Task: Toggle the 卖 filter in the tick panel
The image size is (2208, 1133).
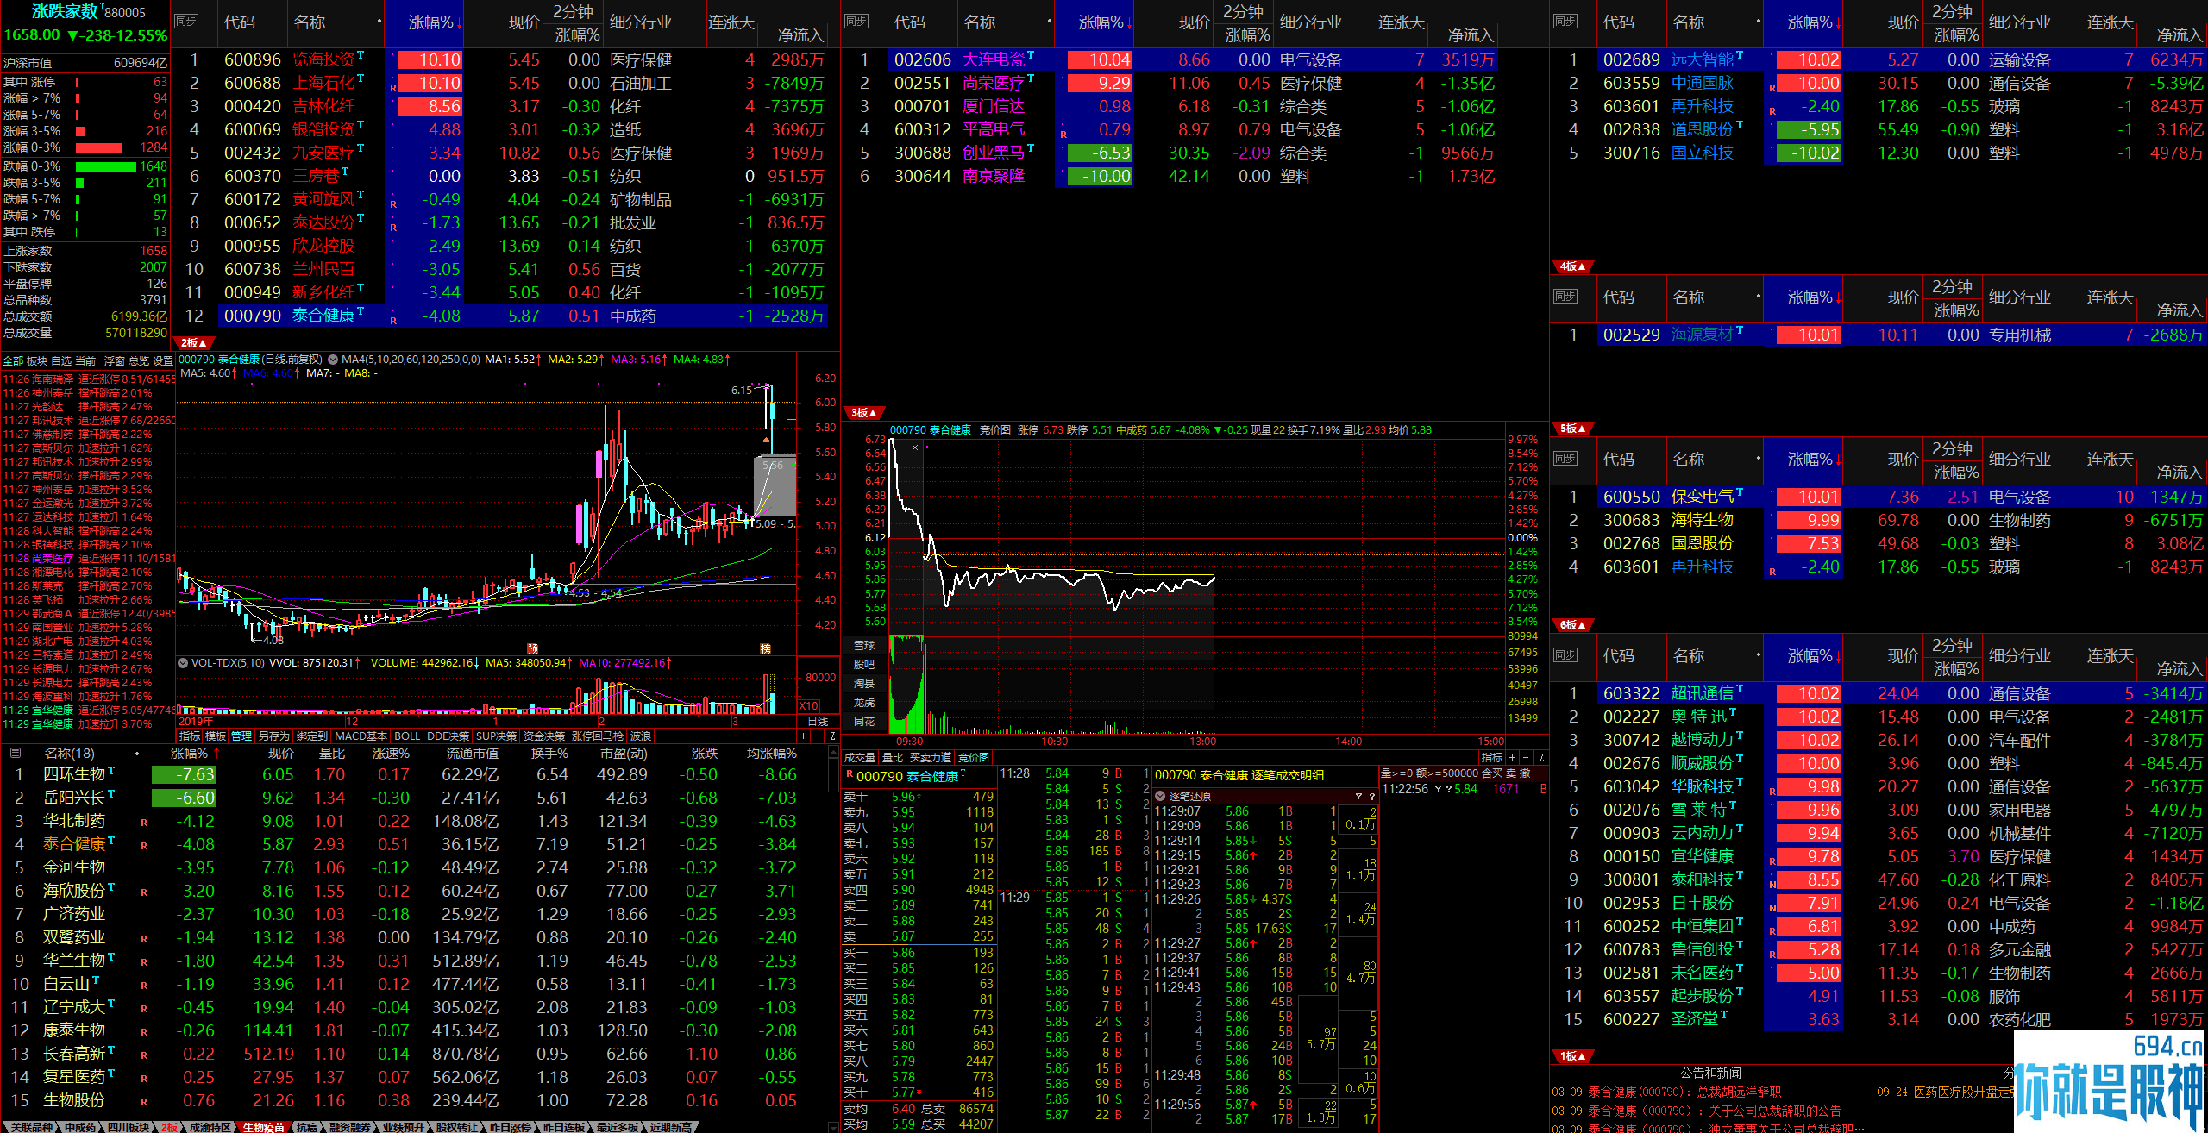Action: click(x=1511, y=773)
